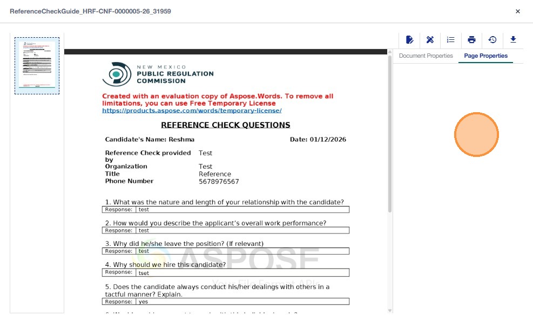Click the response value yes under question 5
This screenshot has height=323, width=533.
[143, 301]
